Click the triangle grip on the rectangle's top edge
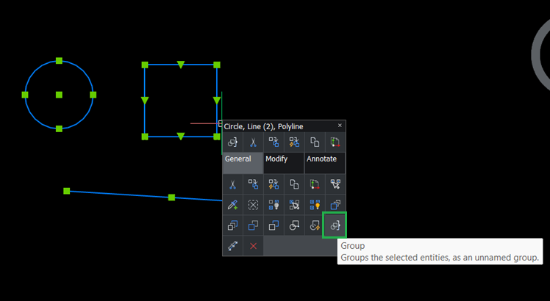 tap(181, 65)
